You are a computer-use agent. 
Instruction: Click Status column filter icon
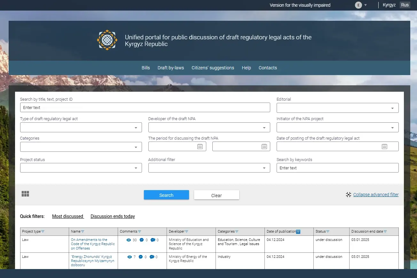coord(328,231)
